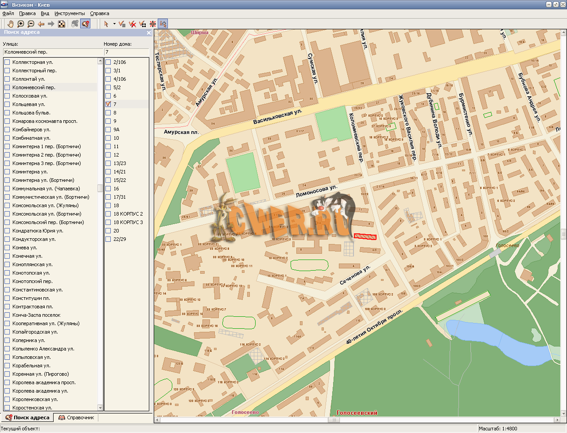The width and height of the screenshot is (567, 433).
Task: Go back to previous map view
Action: point(41,24)
